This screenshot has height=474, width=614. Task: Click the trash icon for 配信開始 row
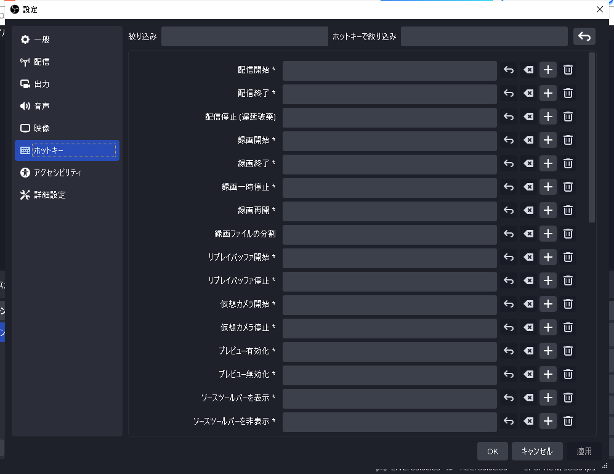(x=568, y=70)
